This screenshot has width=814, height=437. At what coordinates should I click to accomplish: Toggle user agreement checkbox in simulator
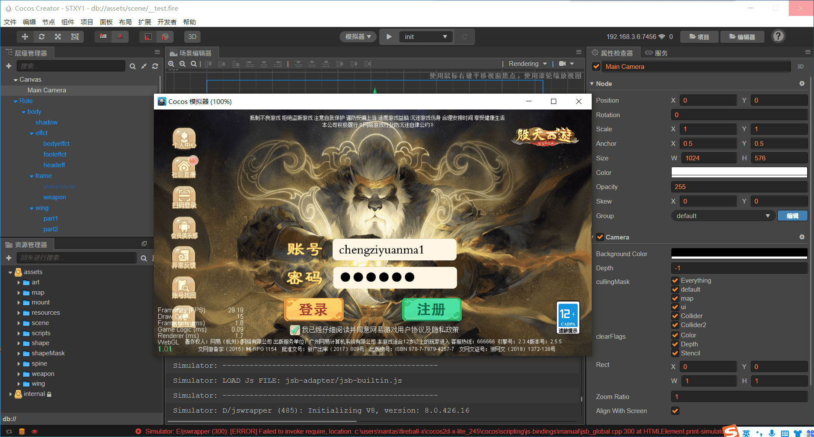click(295, 330)
